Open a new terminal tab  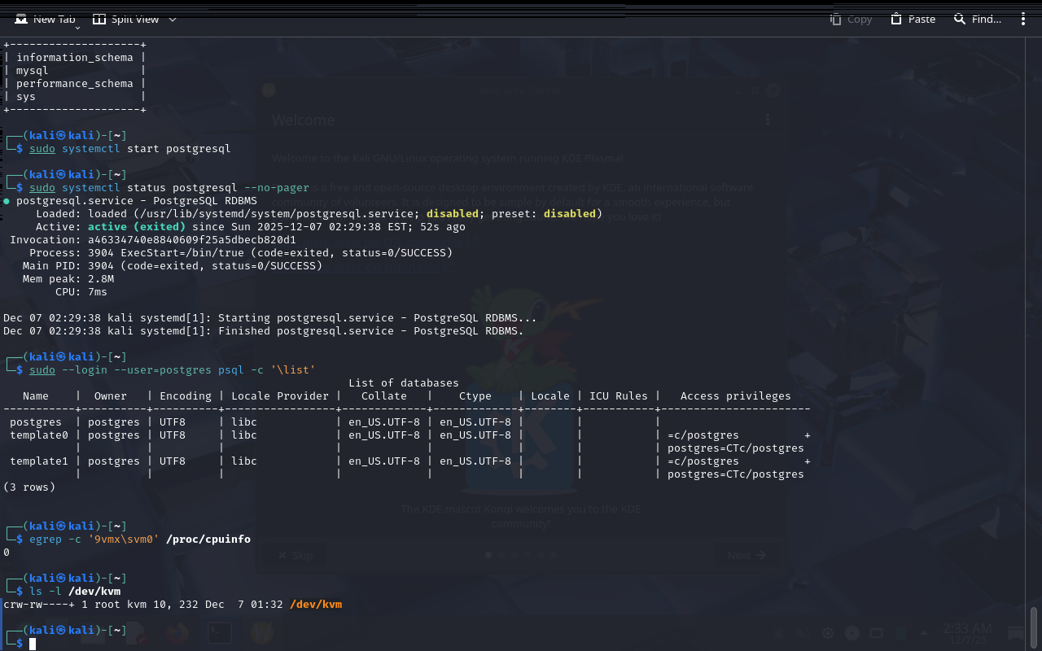point(46,19)
